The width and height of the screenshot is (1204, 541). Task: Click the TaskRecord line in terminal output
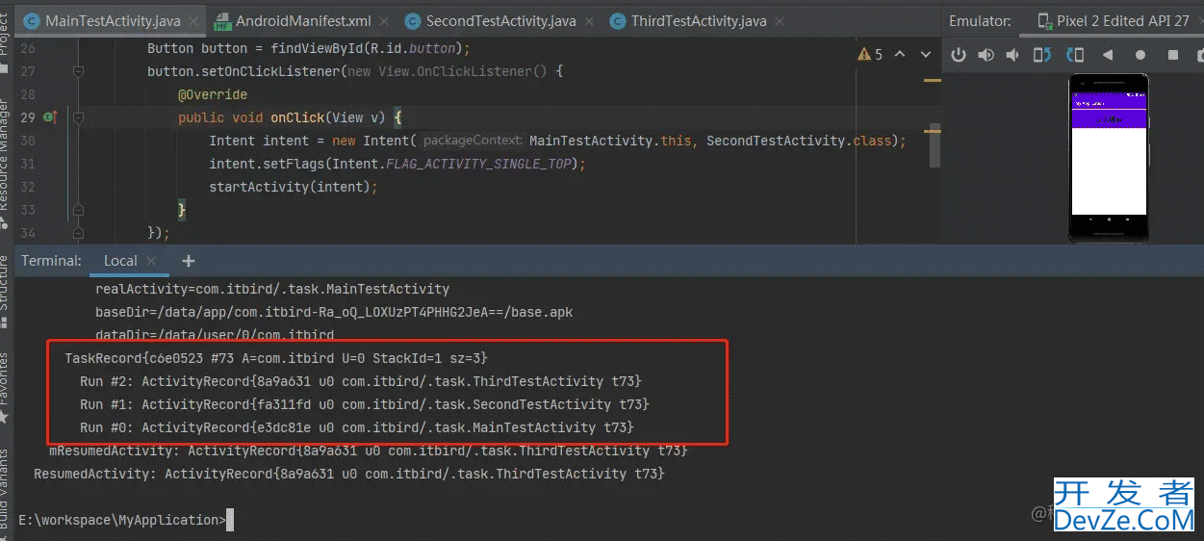(276, 358)
